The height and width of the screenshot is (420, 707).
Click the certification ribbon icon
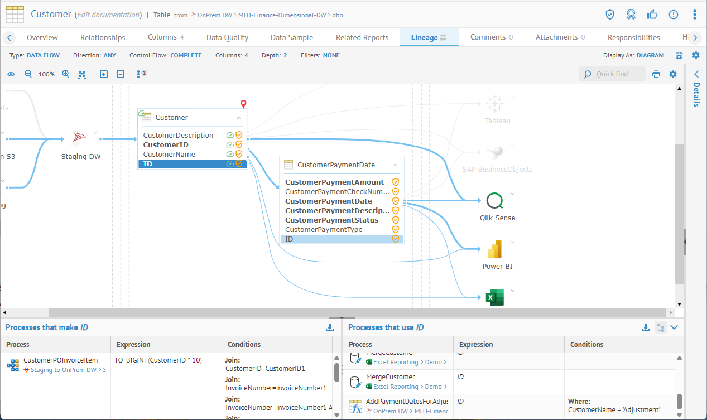click(631, 15)
